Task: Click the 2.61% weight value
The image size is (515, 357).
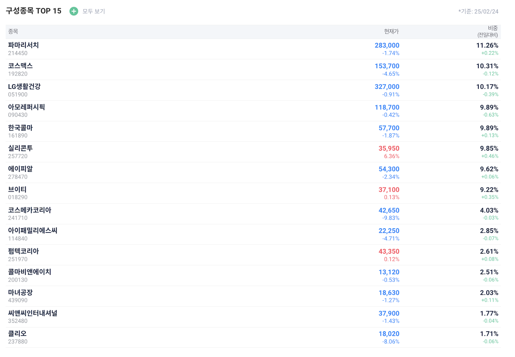Action: pyautogui.click(x=489, y=251)
